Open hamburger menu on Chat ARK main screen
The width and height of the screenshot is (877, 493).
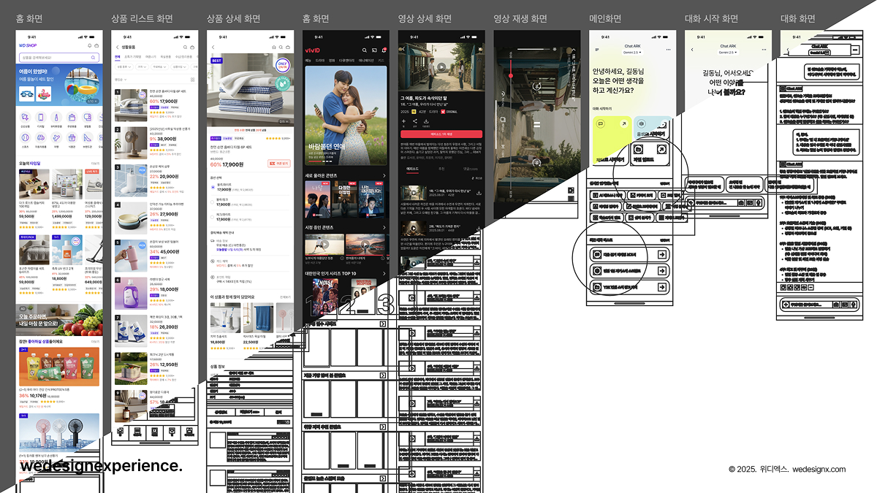(597, 50)
